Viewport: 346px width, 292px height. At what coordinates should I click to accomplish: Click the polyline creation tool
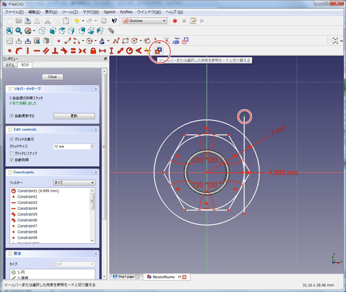(117, 41)
